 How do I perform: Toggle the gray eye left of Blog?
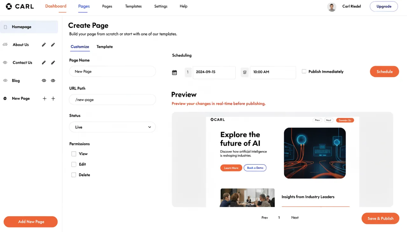5,81
